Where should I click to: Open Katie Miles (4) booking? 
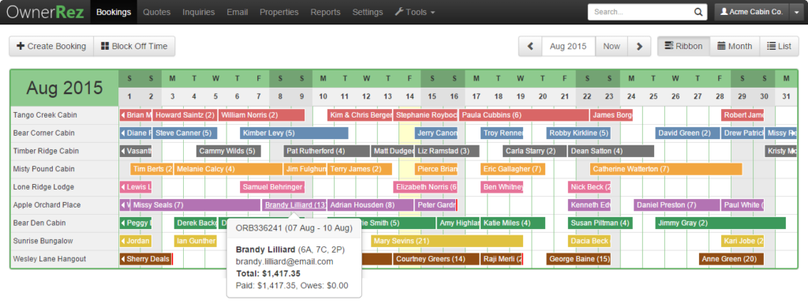(513, 223)
